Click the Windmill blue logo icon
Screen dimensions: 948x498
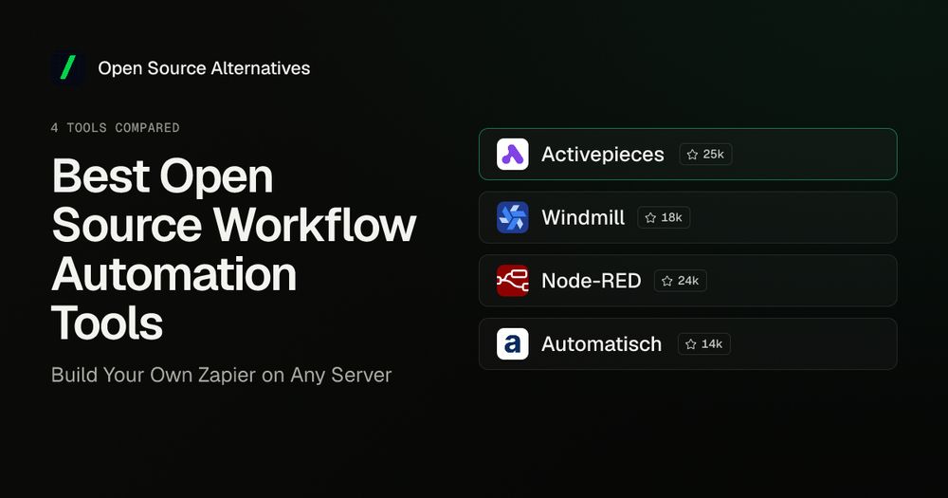coord(513,217)
